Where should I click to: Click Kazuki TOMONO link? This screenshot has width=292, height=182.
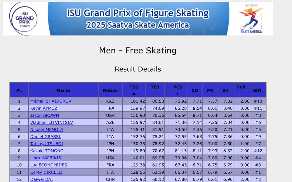47,151
